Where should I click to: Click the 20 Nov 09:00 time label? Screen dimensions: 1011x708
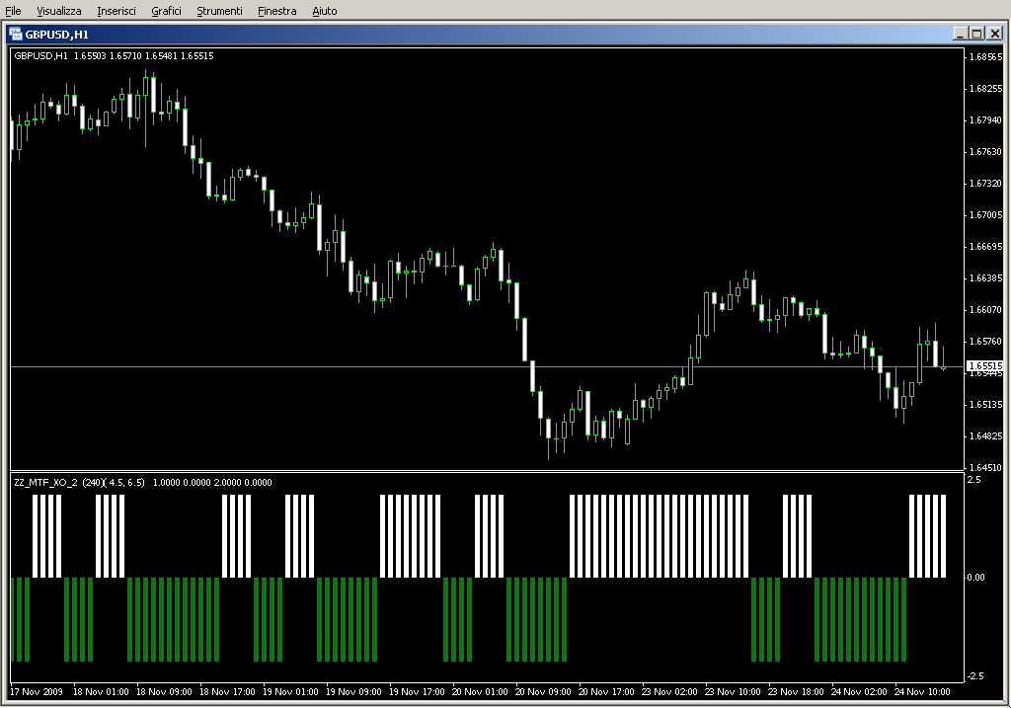pyautogui.click(x=543, y=692)
